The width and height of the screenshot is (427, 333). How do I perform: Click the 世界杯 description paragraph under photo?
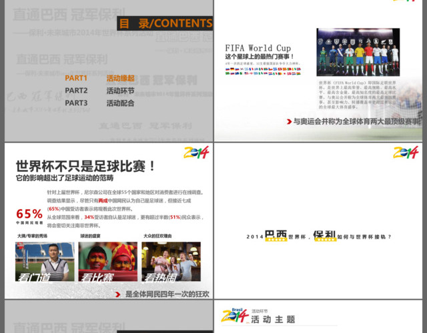(358, 95)
